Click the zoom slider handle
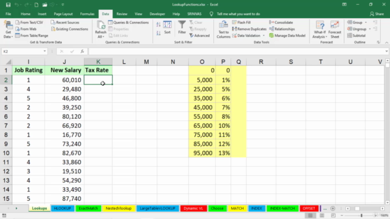This screenshot has width=390, height=219. click(361, 215)
